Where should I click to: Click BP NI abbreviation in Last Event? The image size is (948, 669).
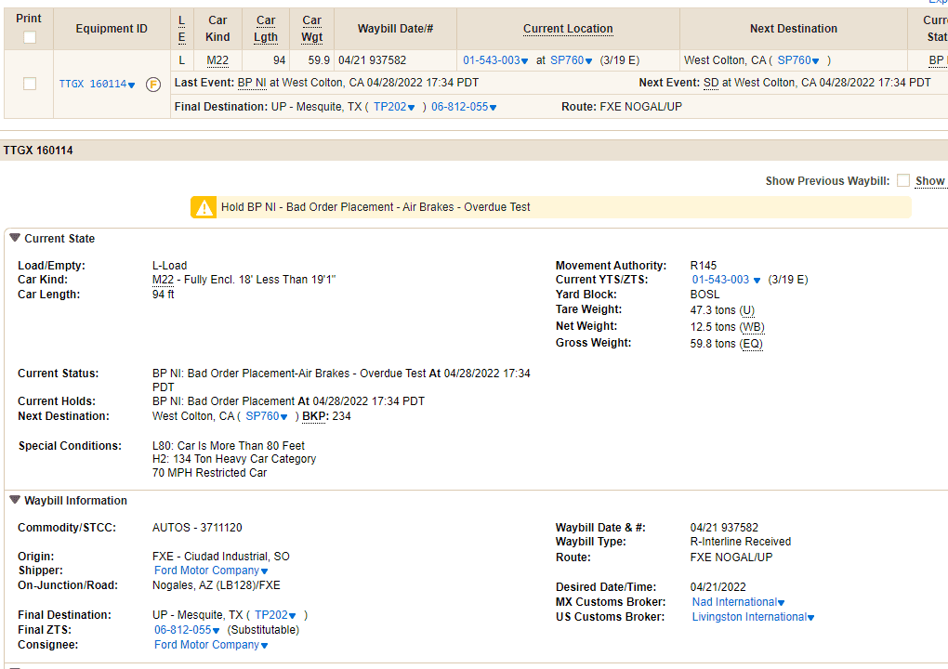point(252,83)
